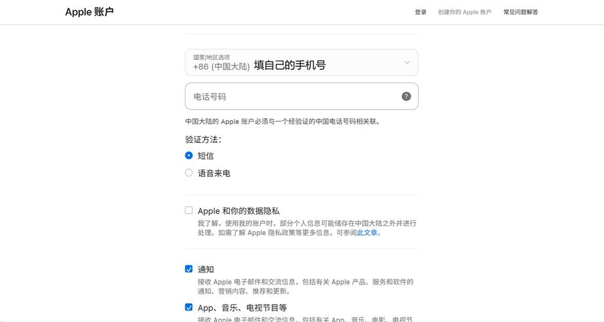Open the 此文章 privacy link
This screenshot has width=604, height=322.
[367, 232]
